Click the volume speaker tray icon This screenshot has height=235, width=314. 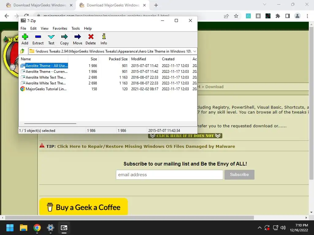(283, 228)
